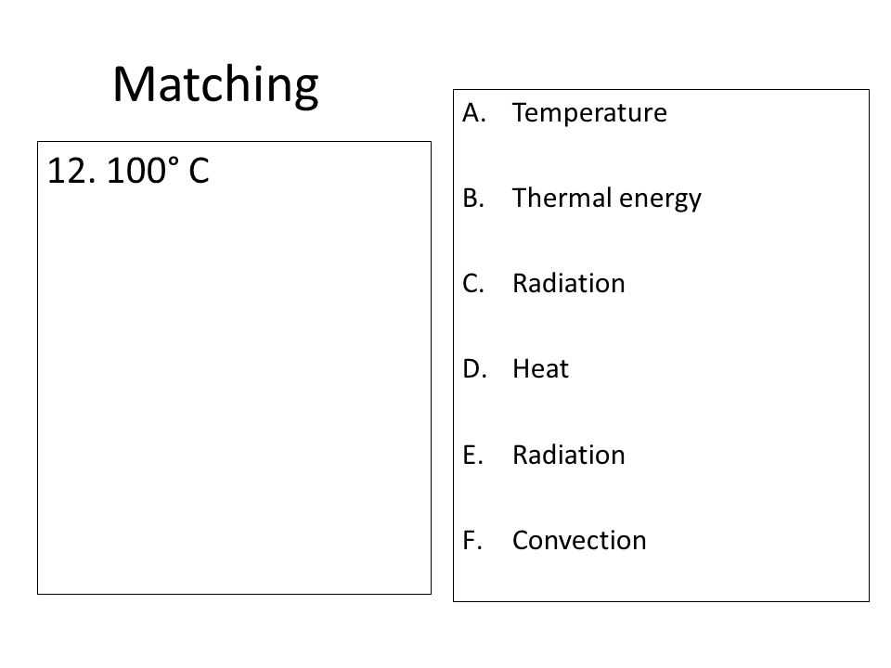
Task: Select answer letter "C." in the answer list
Action: 473,283
